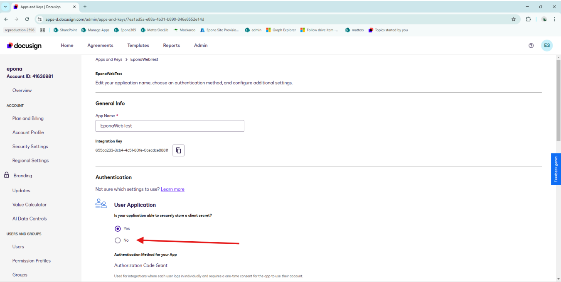
Task: Open Updates in the sidebar
Action: tap(21, 191)
